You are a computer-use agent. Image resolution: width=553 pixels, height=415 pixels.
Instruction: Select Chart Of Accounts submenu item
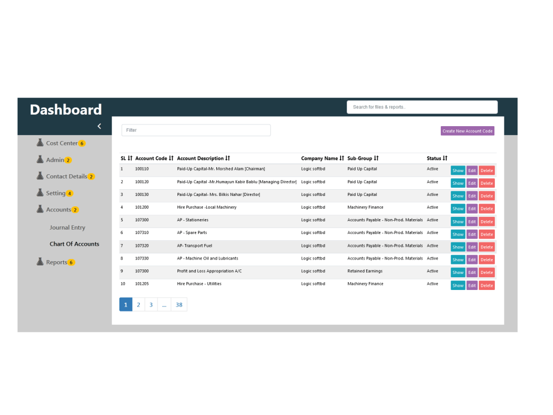[x=75, y=244]
